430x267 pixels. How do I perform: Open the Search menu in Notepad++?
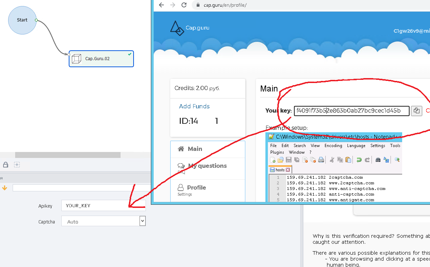pyautogui.click(x=300, y=146)
